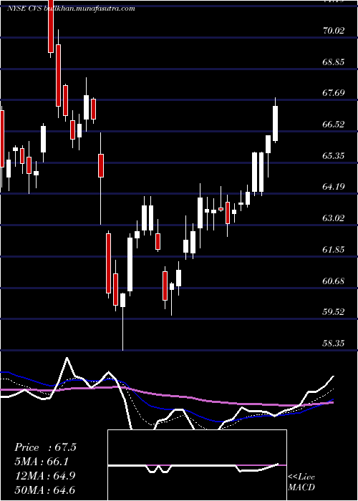Click the 58.35 price axis label

point(334,344)
